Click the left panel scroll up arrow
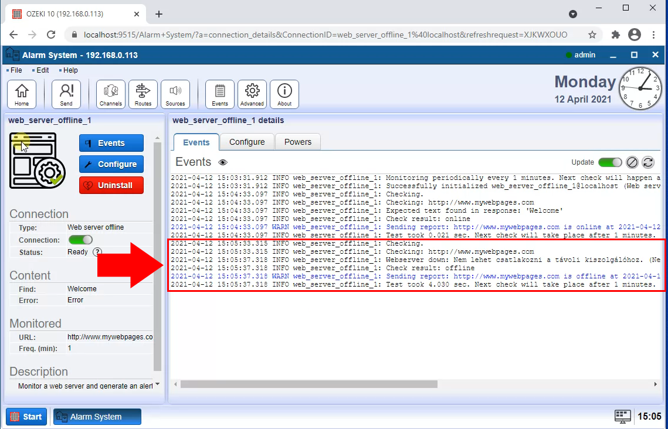 click(158, 138)
